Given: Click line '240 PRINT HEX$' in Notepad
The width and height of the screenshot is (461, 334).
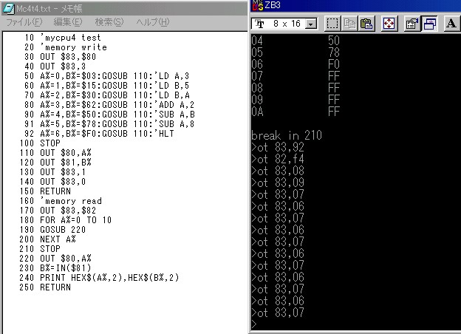Looking at the screenshot, I should pos(99,278).
